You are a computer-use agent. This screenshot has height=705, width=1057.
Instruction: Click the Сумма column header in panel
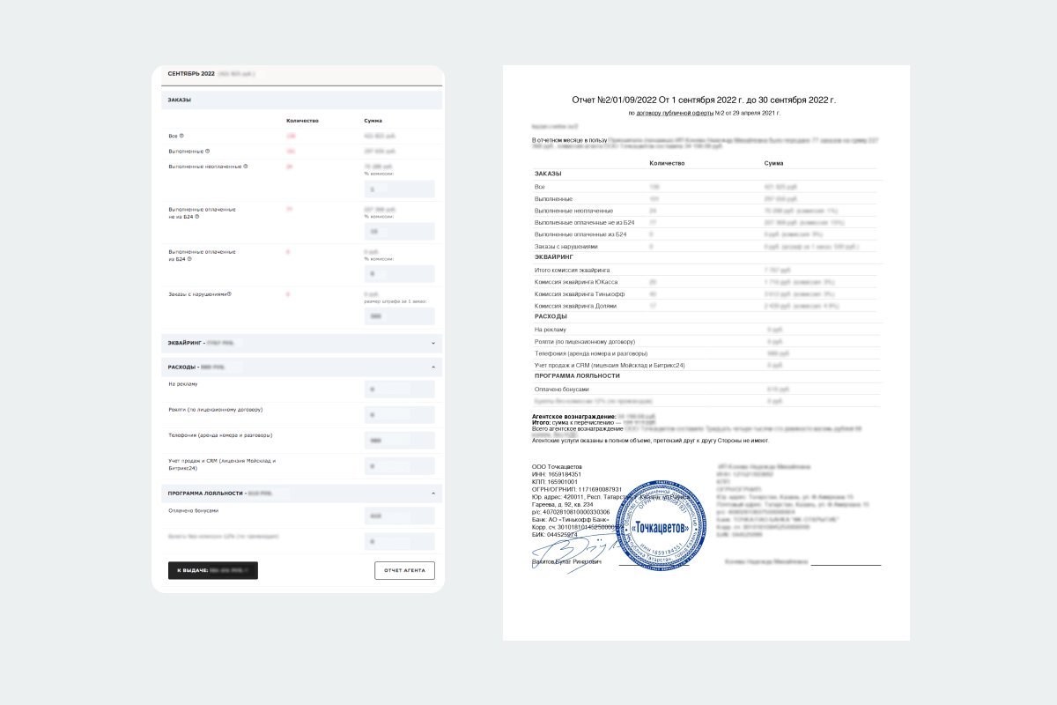click(x=373, y=120)
